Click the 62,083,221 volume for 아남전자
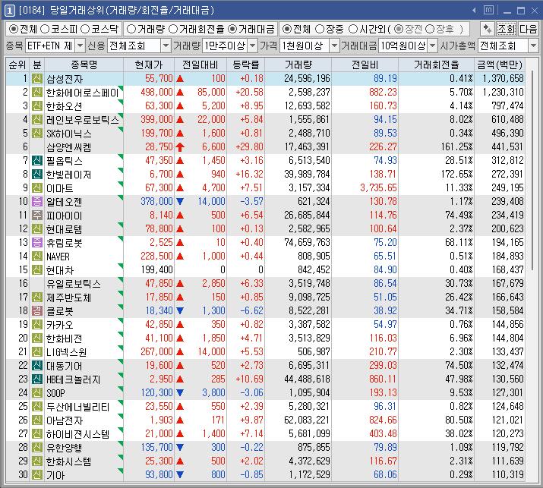This screenshot has width=543, height=488. coord(307,420)
